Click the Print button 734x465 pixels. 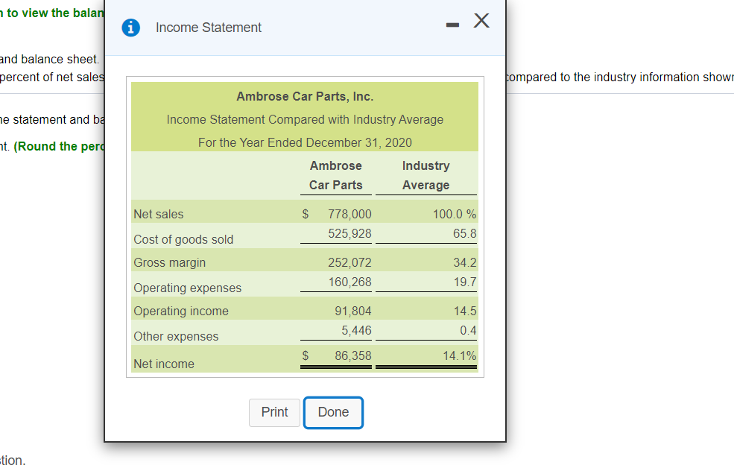(x=274, y=412)
